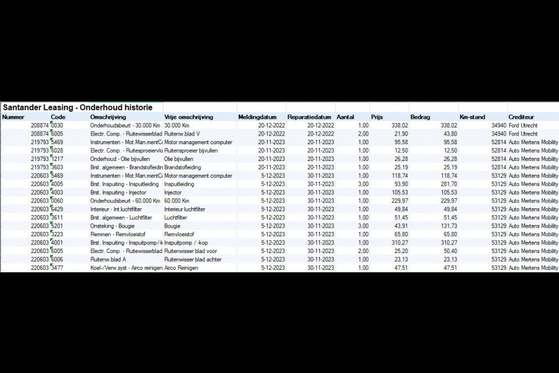Select the 'Ford Utrecht' cell in the first row

tap(524, 126)
